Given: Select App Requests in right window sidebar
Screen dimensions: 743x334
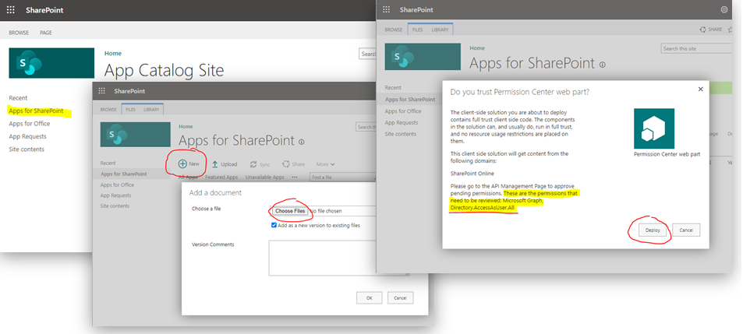Looking at the screenshot, I should coord(402,122).
